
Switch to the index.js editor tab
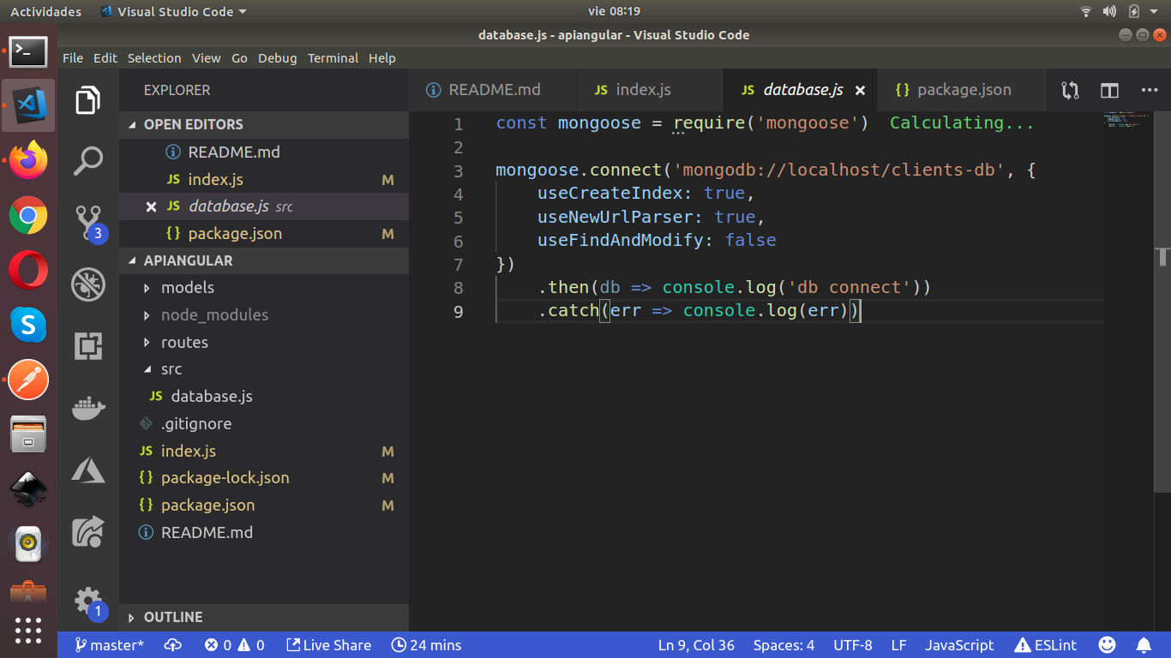coord(651,90)
